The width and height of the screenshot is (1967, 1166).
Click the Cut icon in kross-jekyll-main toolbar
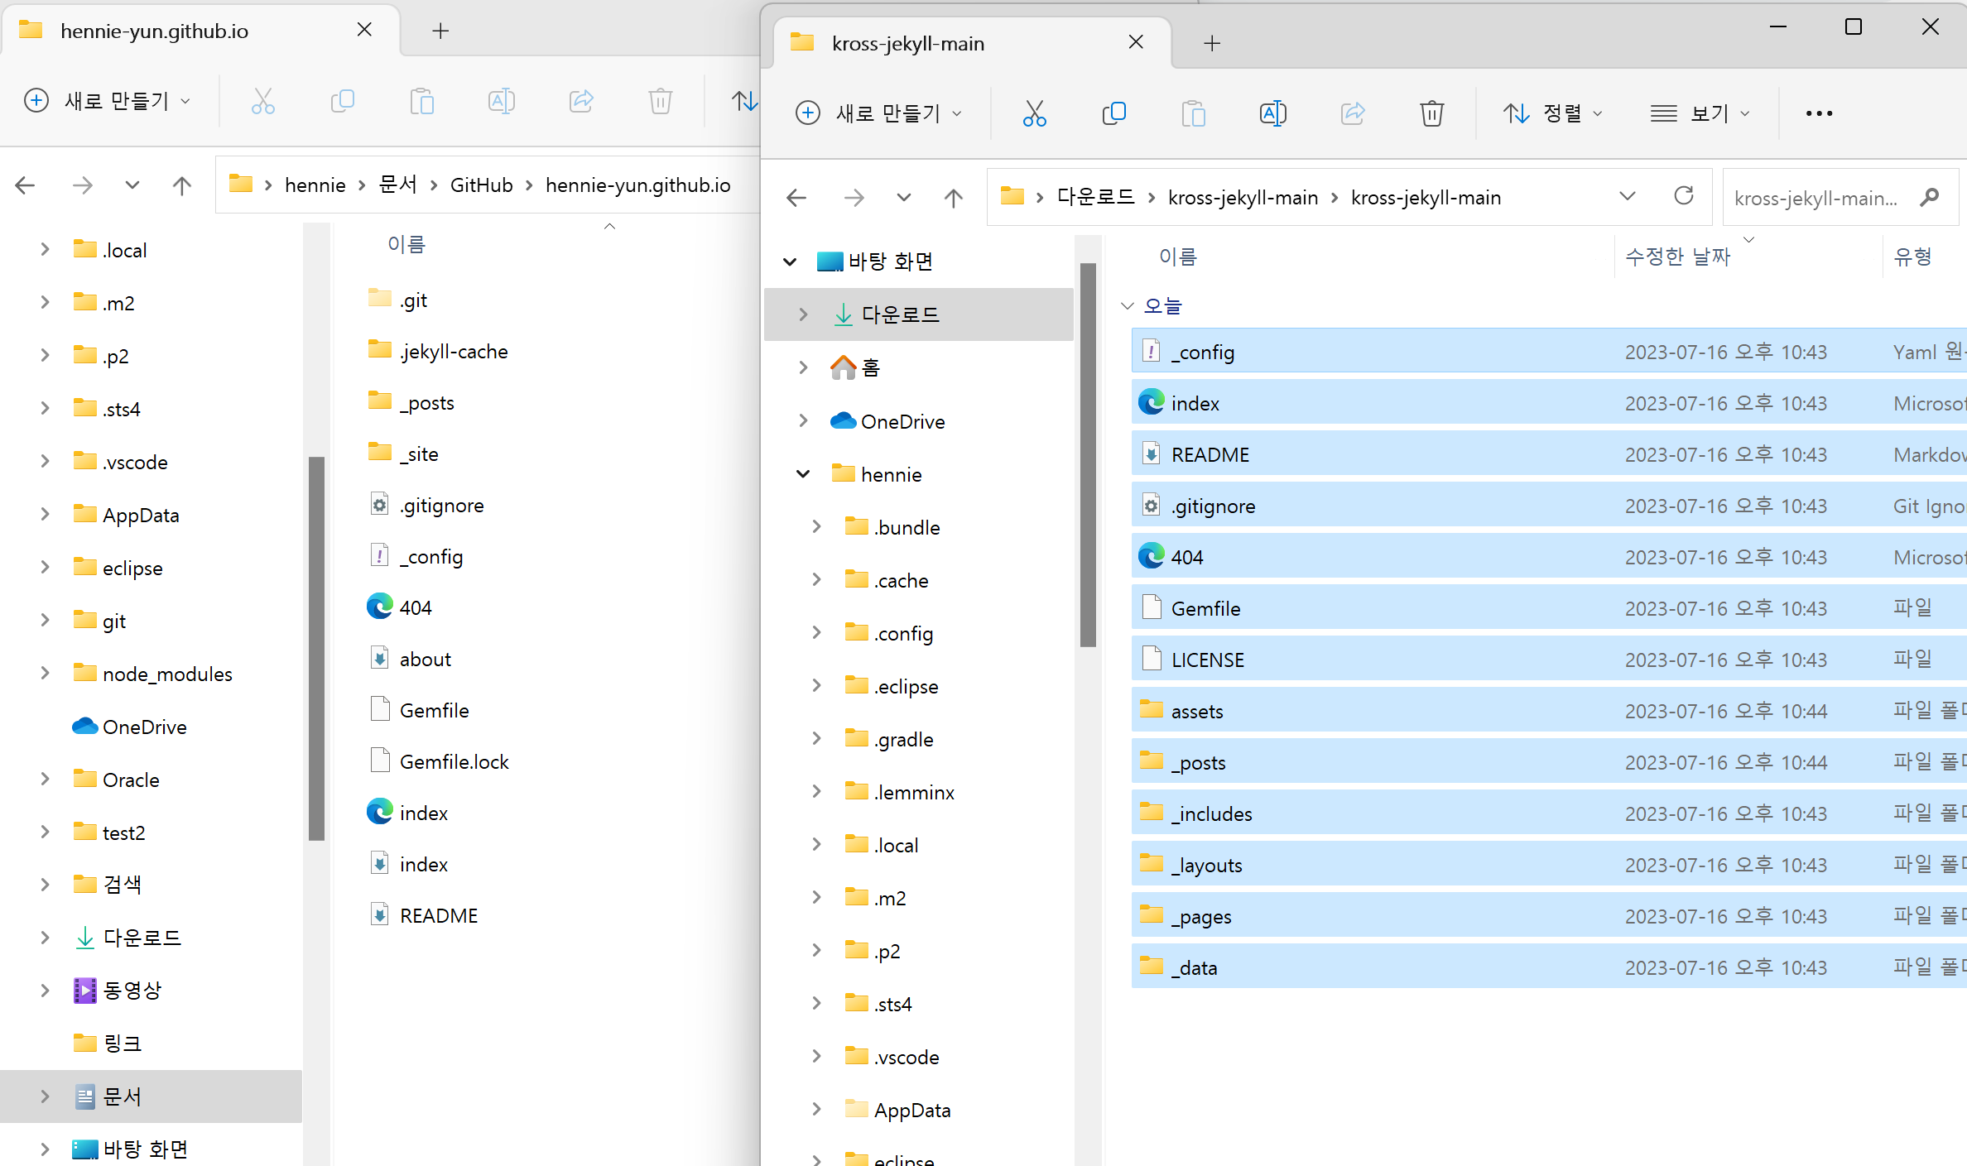[1034, 113]
